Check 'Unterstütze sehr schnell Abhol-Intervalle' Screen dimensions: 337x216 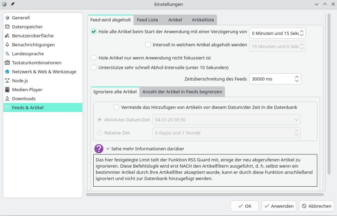point(94,67)
